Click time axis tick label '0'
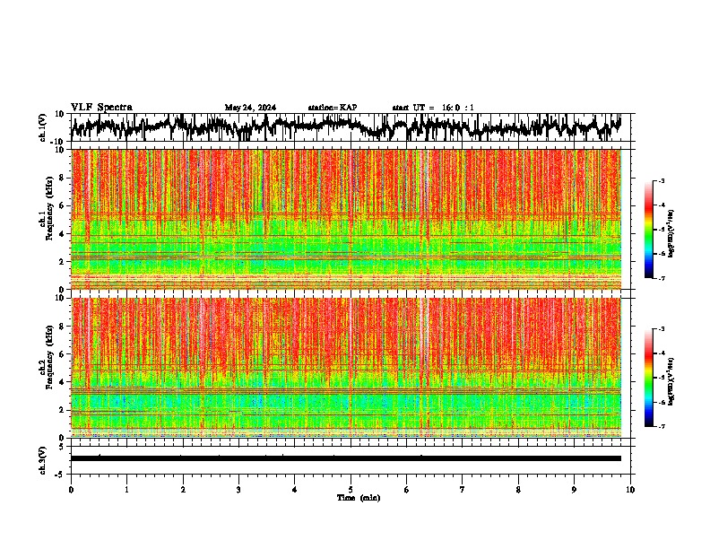The height and width of the screenshot is (549, 710). 71,490
